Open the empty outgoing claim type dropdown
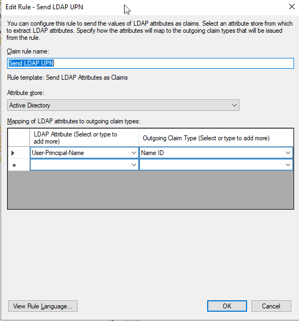The height and width of the screenshot is (321, 299). coord(216,165)
